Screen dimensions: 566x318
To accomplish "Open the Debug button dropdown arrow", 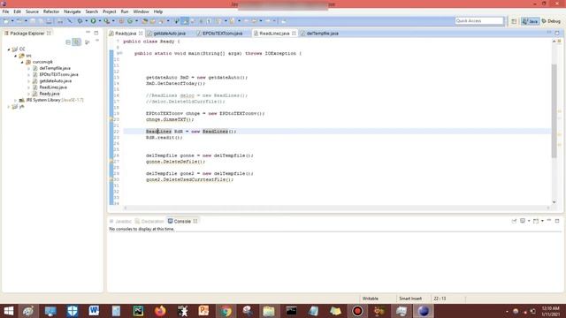I will [86, 21].
